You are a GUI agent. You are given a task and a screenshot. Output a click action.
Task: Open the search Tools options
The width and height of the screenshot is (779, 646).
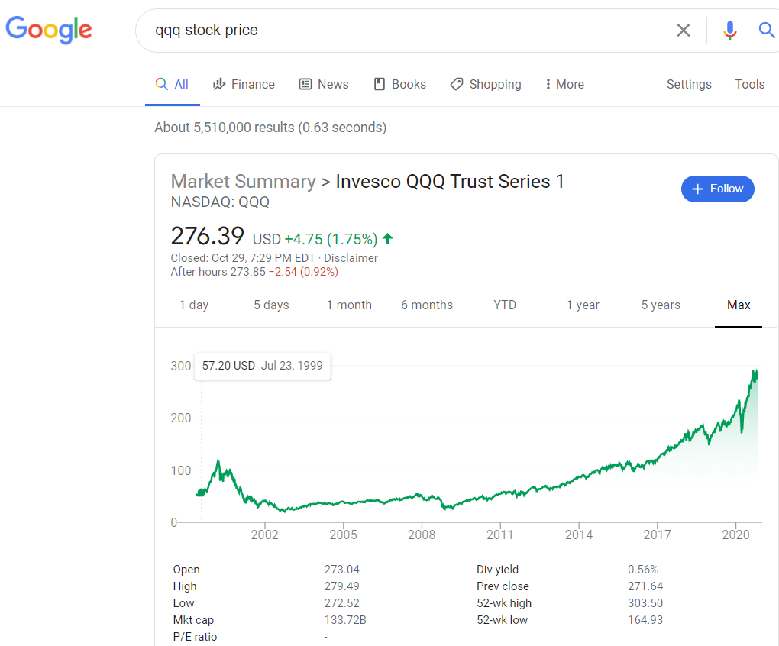[749, 85]
